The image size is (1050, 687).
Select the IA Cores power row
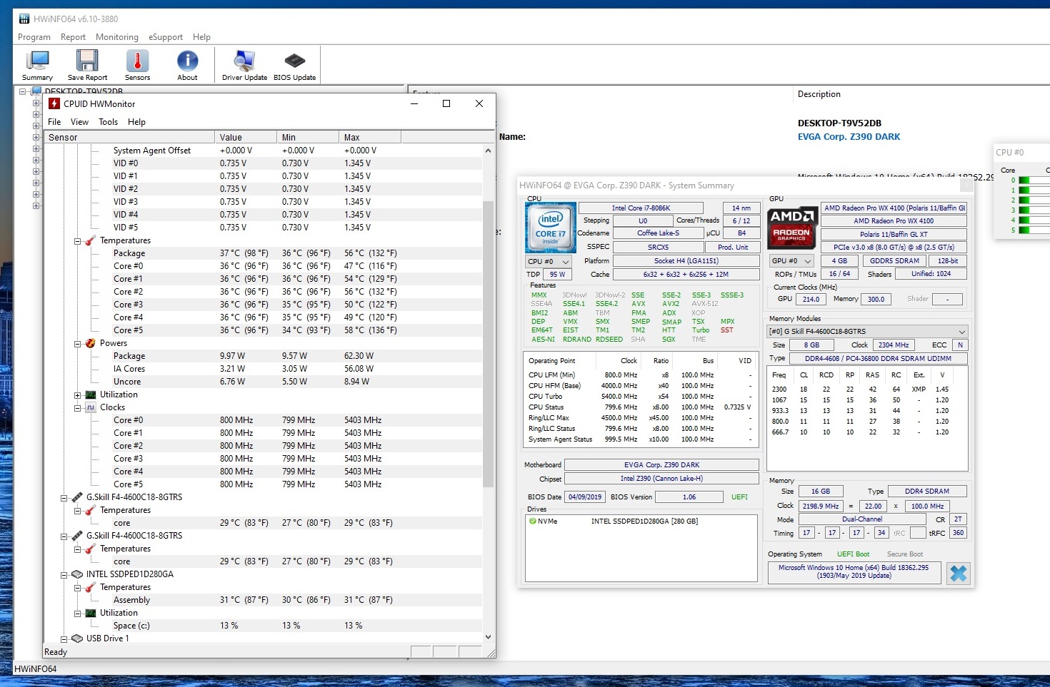pyautogui.click(x=263, y=369)
